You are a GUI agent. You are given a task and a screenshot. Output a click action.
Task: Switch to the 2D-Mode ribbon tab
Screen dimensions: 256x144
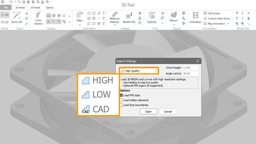tap(35, 7)
